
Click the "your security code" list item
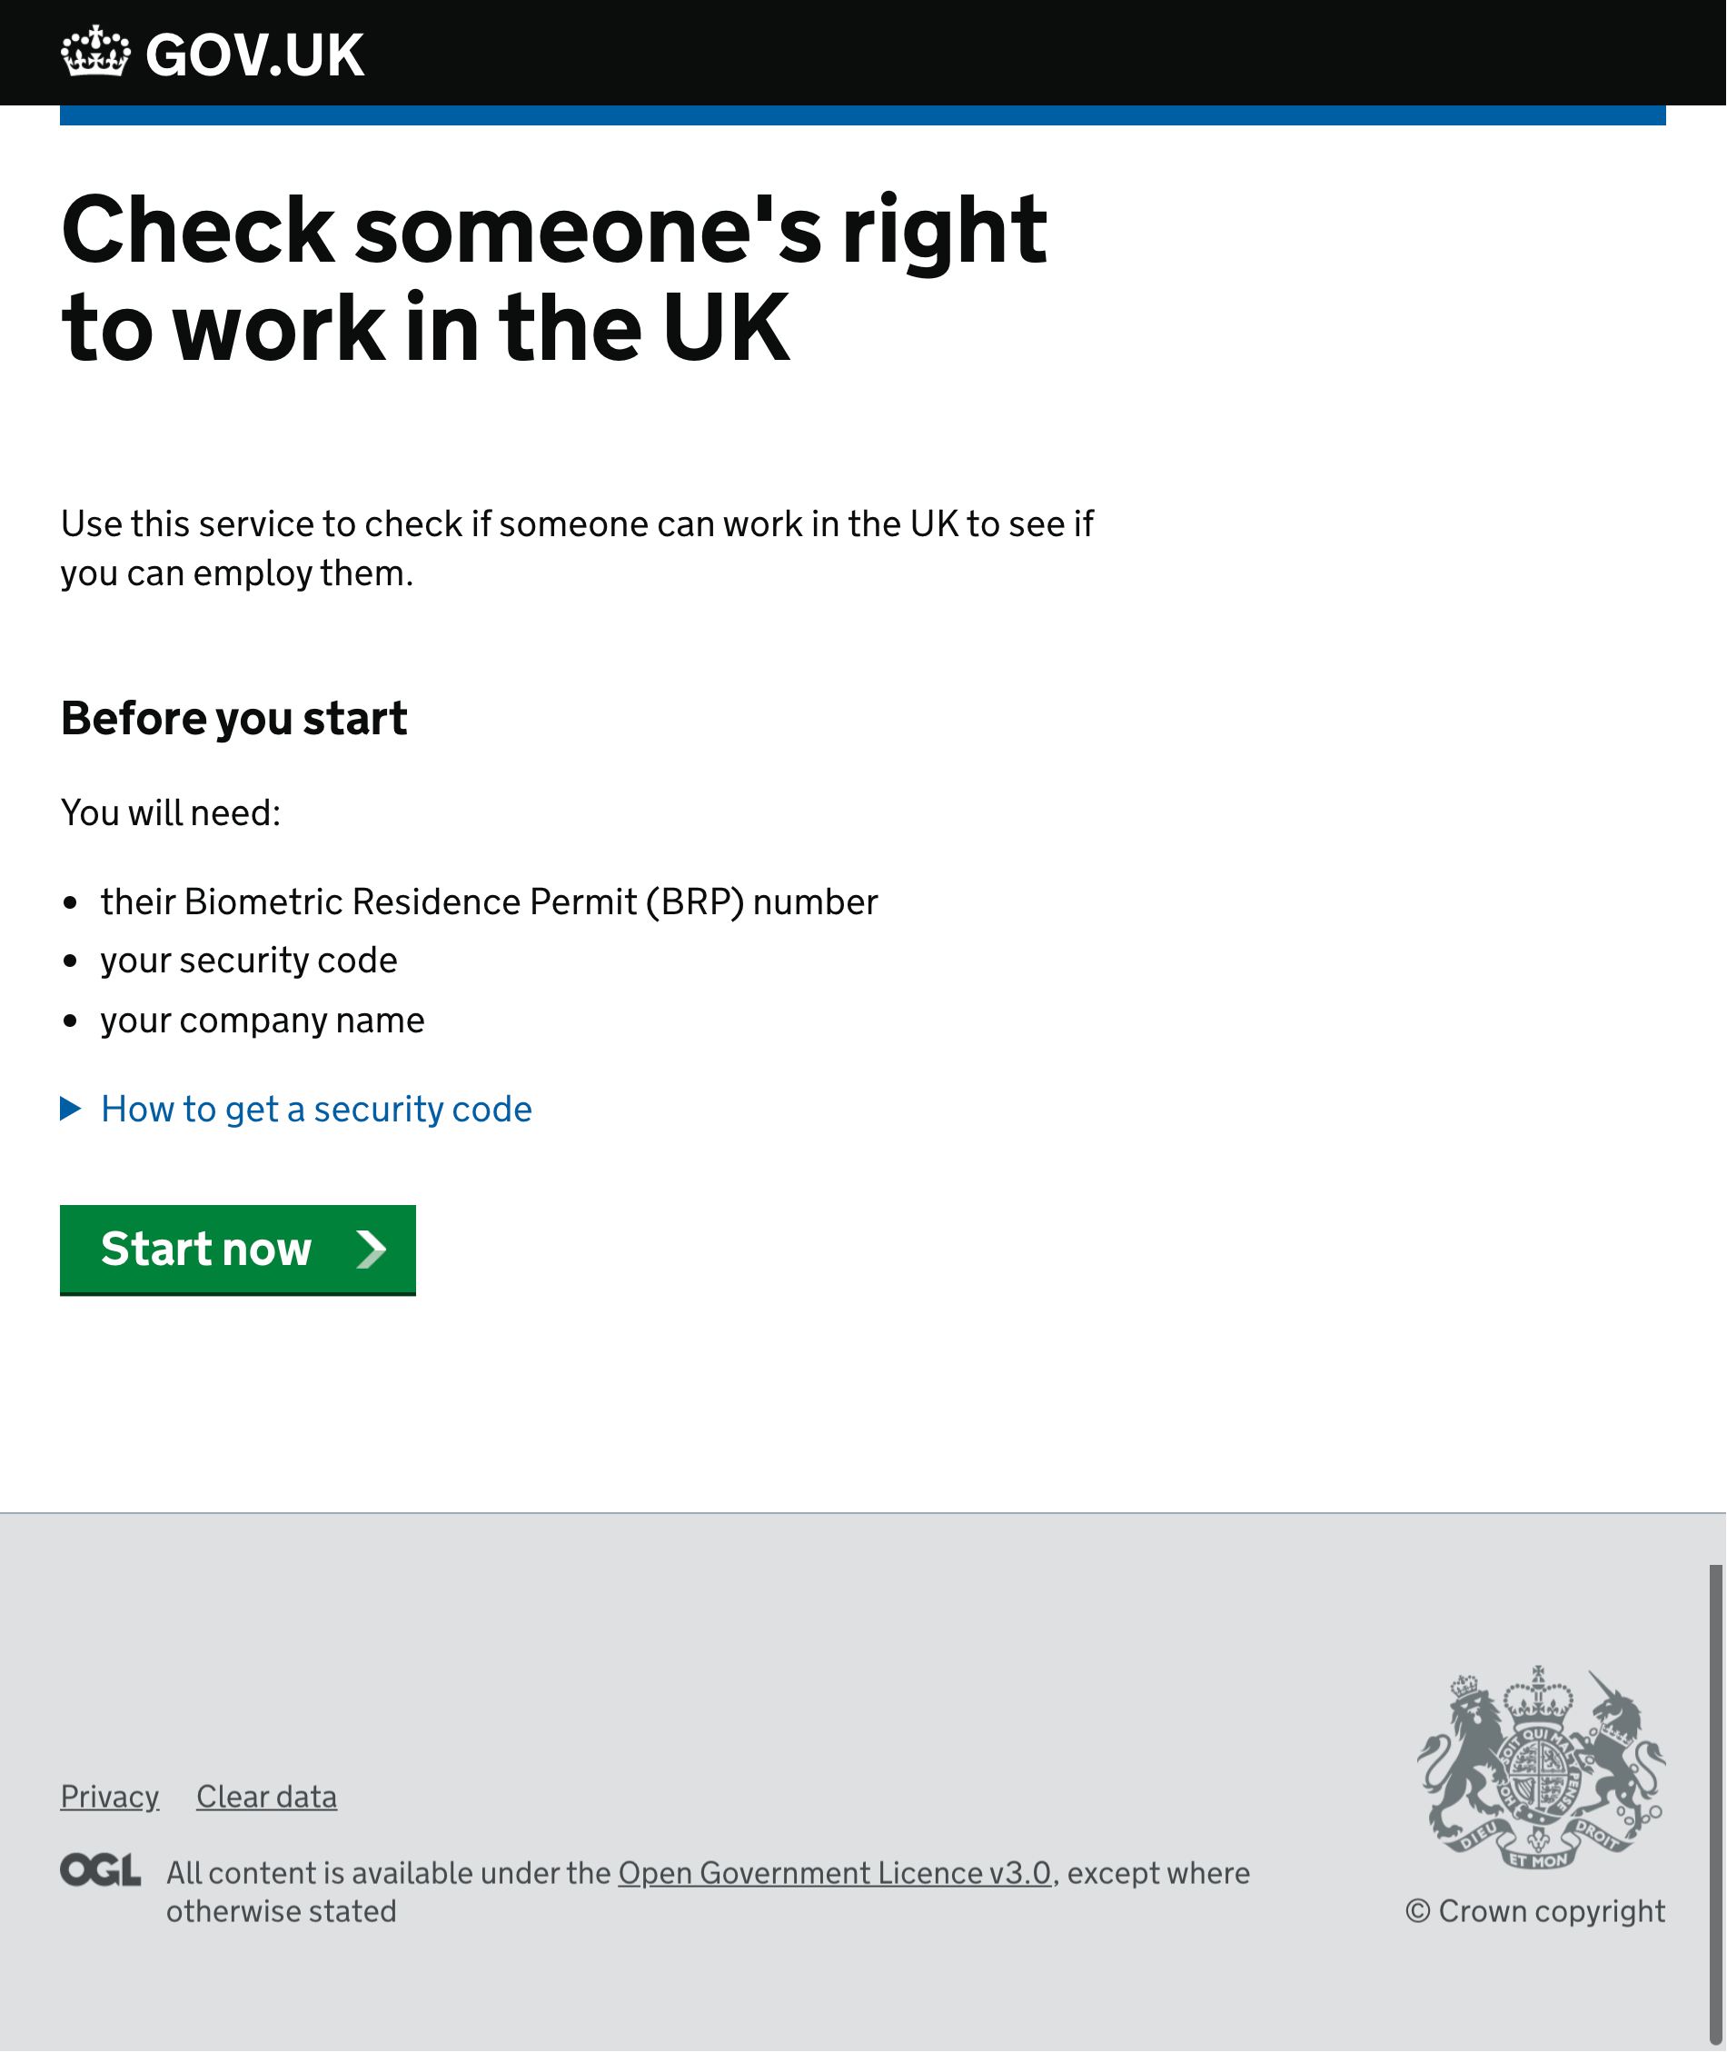pyautogui.click(x=249, y=960)
